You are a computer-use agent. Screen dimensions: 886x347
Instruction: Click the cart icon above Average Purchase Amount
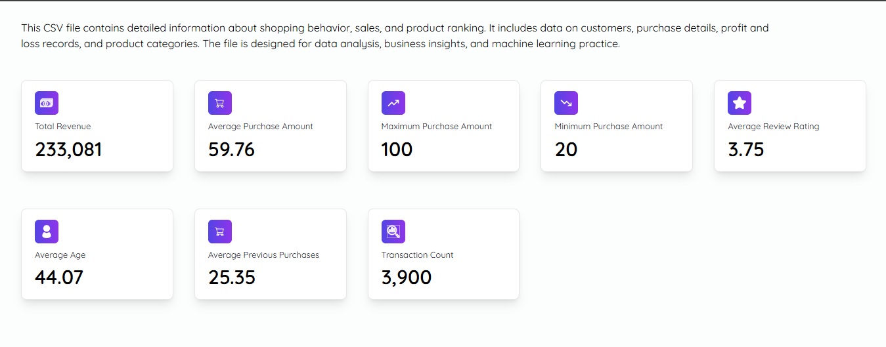coord(220,103)
